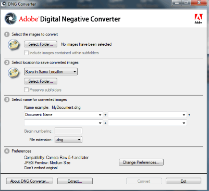Viewport: 209px width, 191px height.
Task: Click the Don't embed original text
Action: (x=41, y=168)
